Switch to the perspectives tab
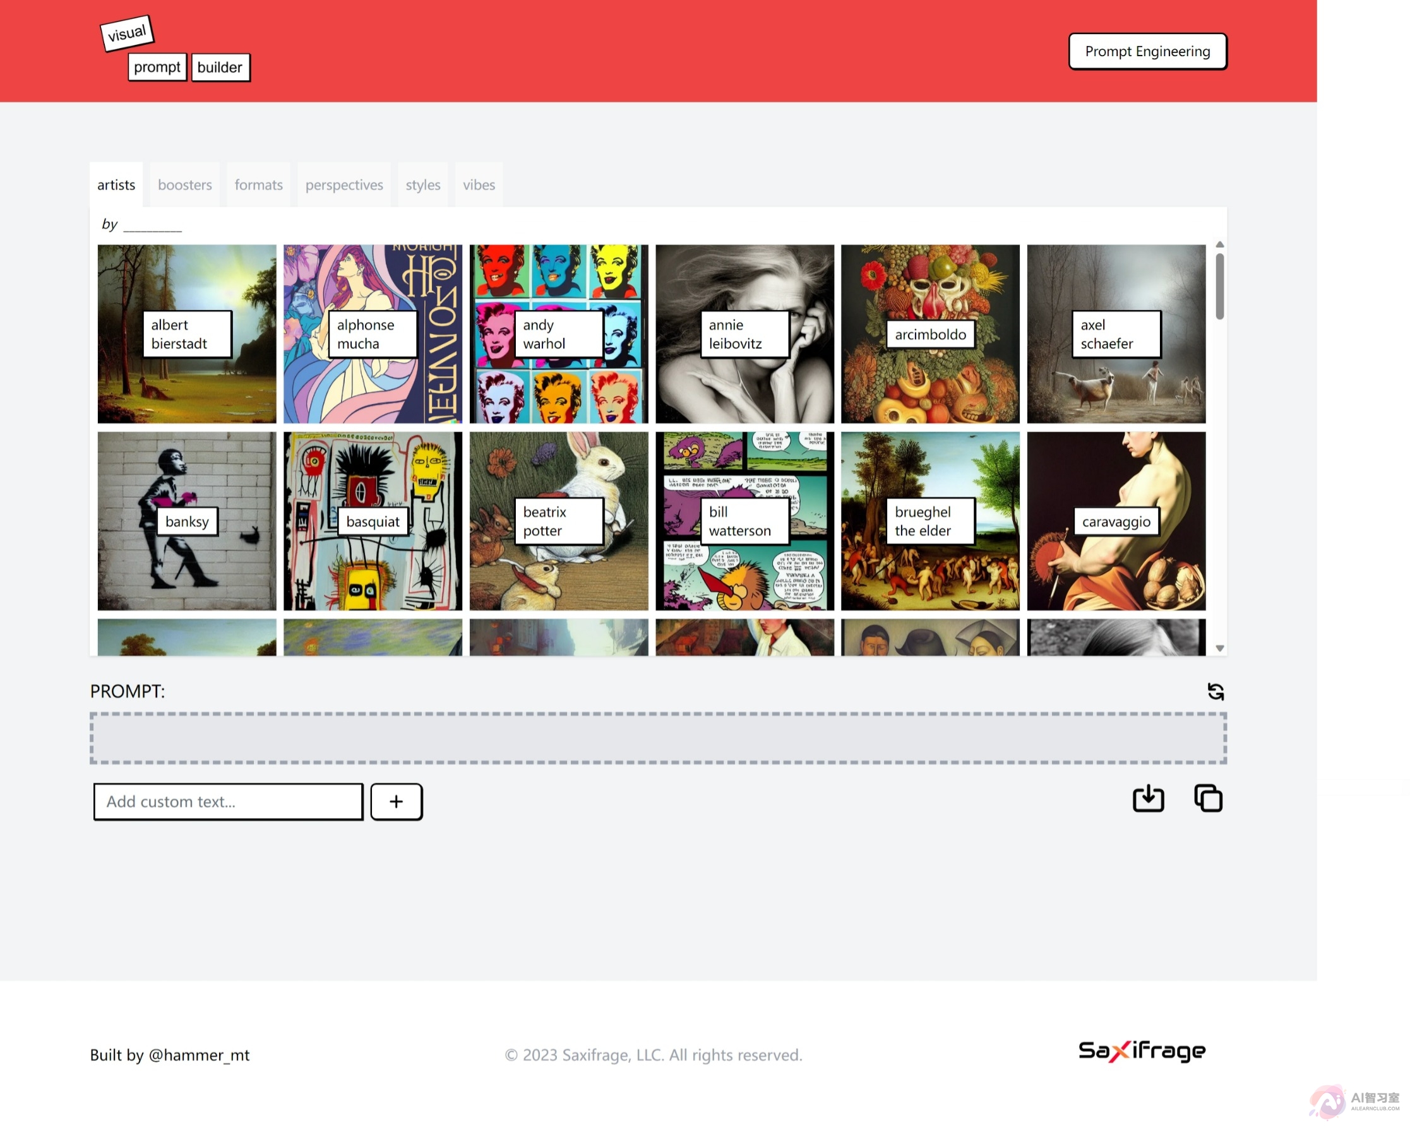Viewport: 1410px width, 1128px height. coord(344,184)
